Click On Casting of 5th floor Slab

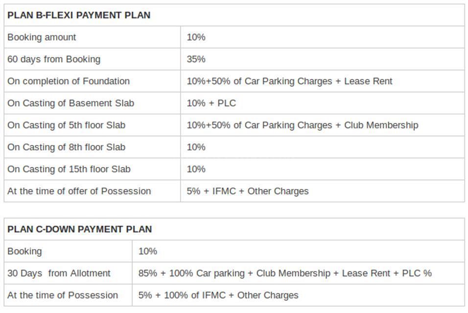[66, 125]
